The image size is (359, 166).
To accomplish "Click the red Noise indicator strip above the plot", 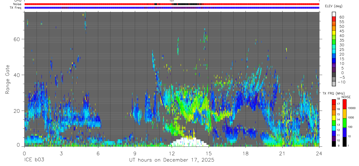I will click(172, 4).
